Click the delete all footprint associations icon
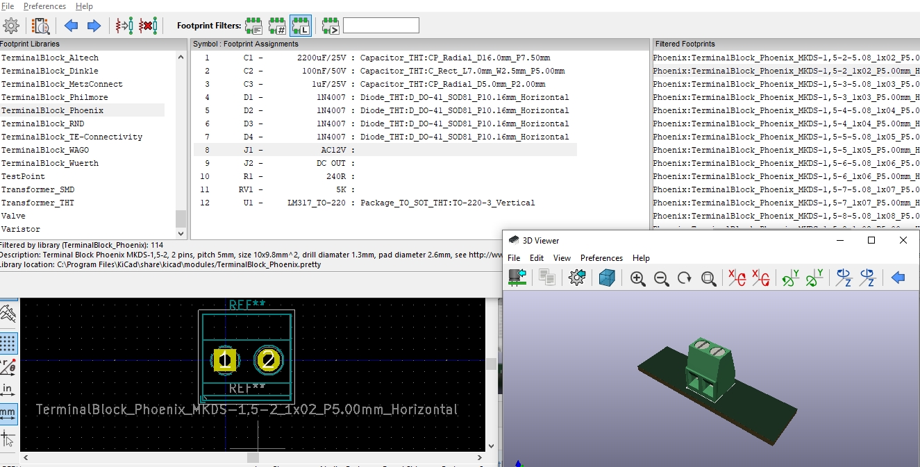This screenshot has width=920, height=467. click(147, 26)
